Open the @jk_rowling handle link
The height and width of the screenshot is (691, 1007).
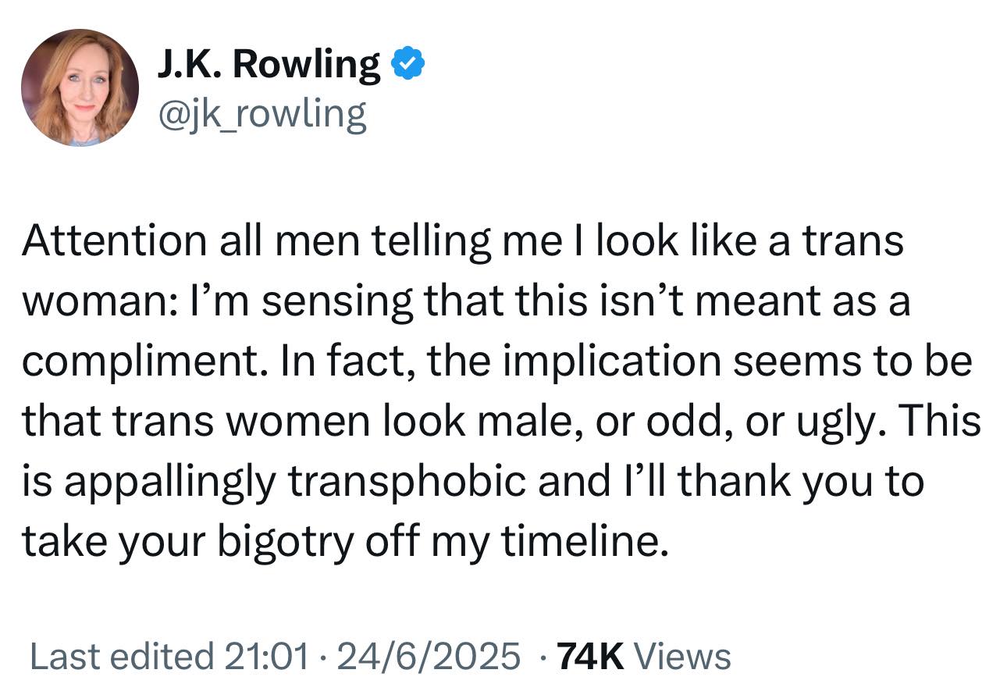pyautogui.click(x=262, y=114)
